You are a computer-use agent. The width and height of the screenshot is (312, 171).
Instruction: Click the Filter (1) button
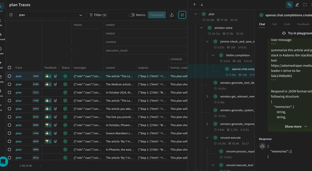(x=97, y=15)
